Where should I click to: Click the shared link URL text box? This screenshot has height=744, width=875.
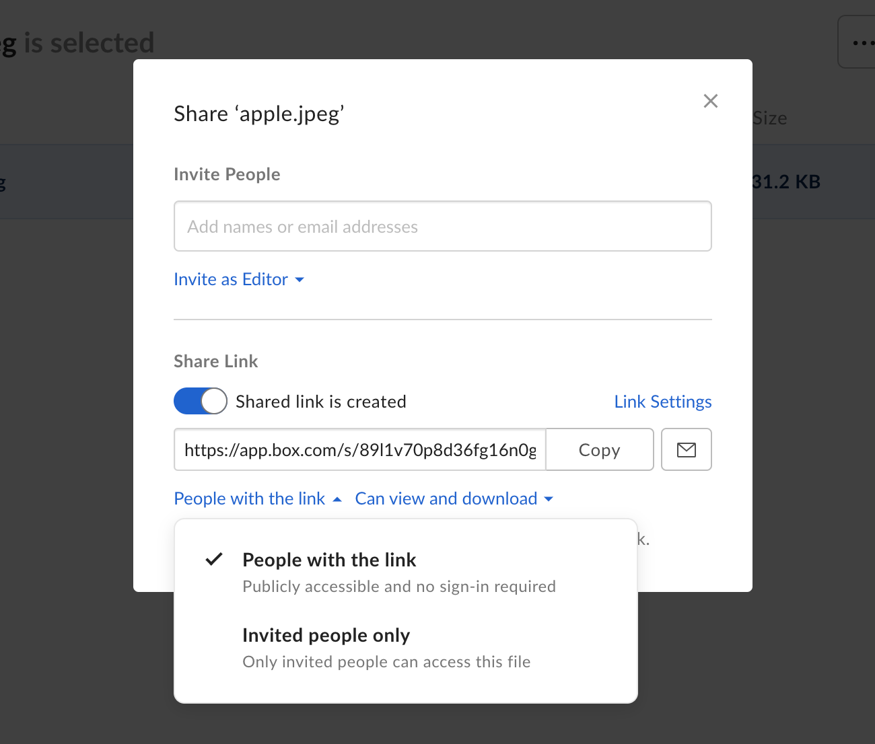tap(360, 449)
